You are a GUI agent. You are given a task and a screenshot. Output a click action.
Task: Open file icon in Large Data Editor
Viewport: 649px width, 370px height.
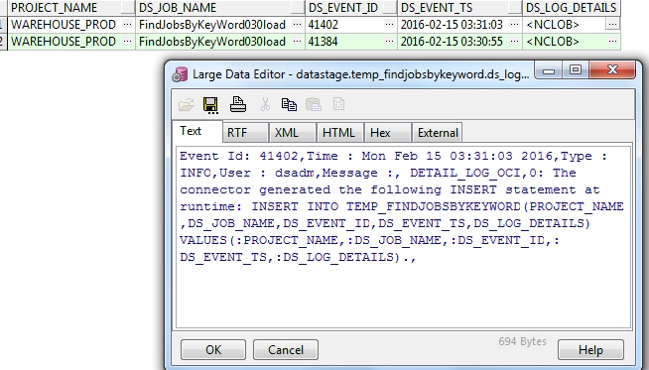(x=187, y=105)
